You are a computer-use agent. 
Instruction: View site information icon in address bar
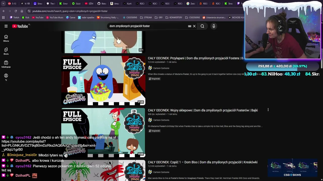(29, 11)
